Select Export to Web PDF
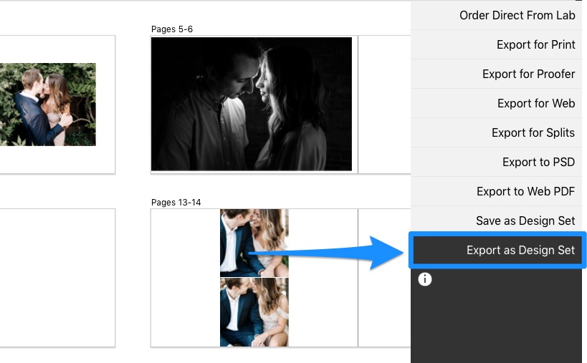This screenshot has width=587, height=363. [496, 191]
